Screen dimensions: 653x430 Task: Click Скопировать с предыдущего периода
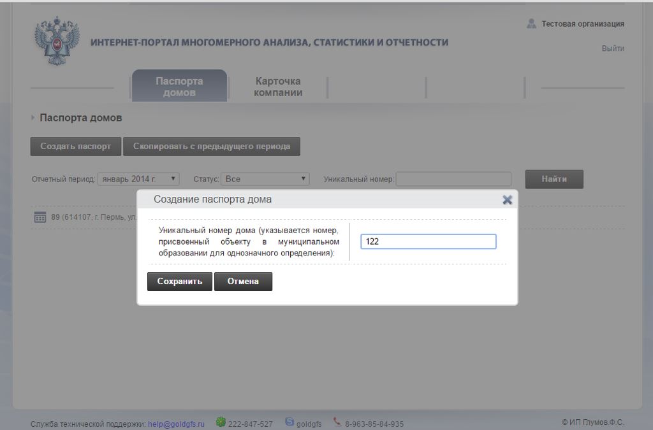[x=212, y=146]
